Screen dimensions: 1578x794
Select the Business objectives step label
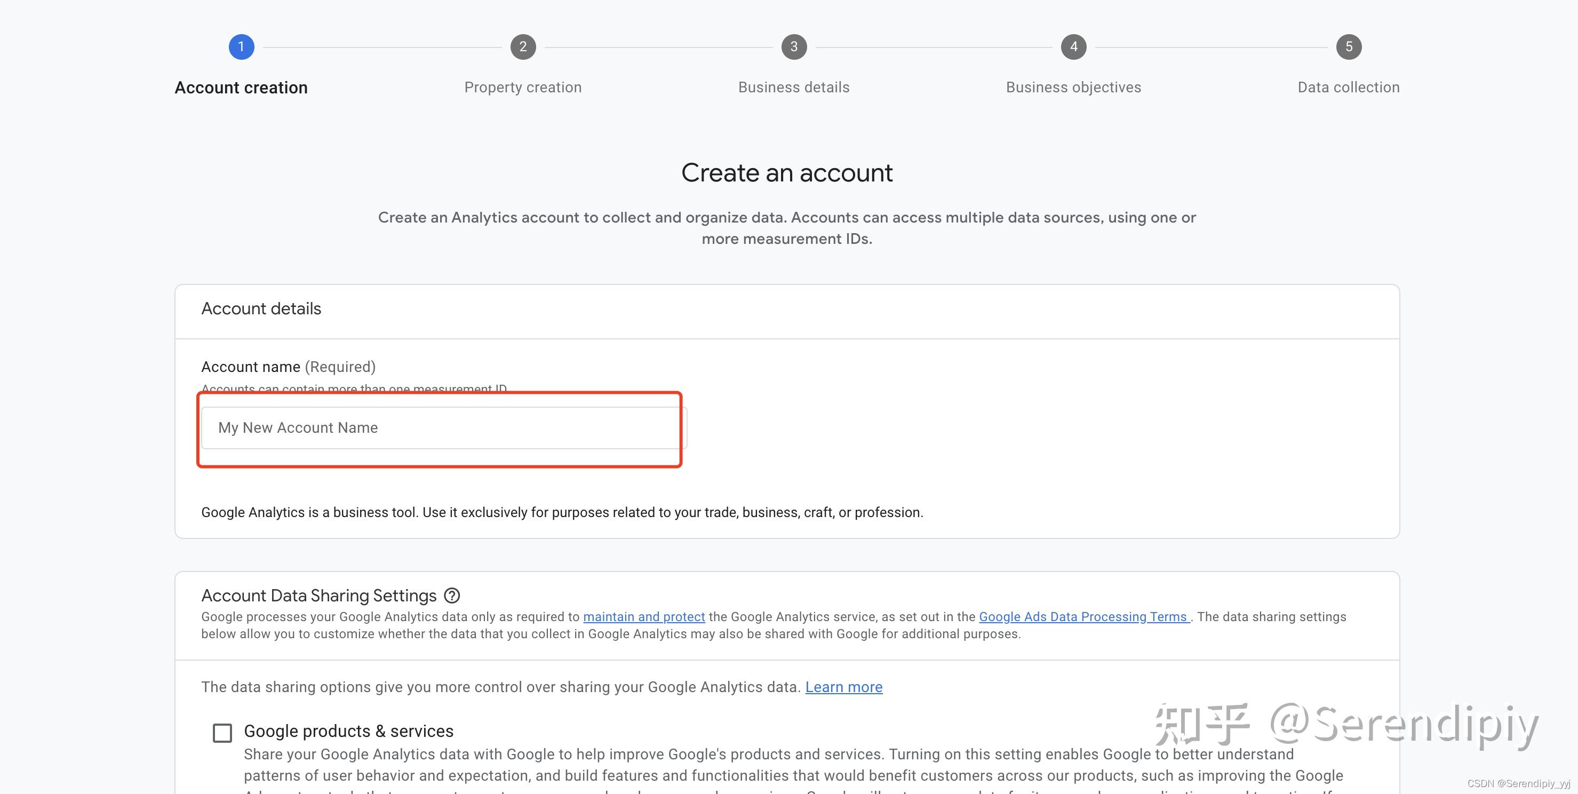[x=1073, y=88]
